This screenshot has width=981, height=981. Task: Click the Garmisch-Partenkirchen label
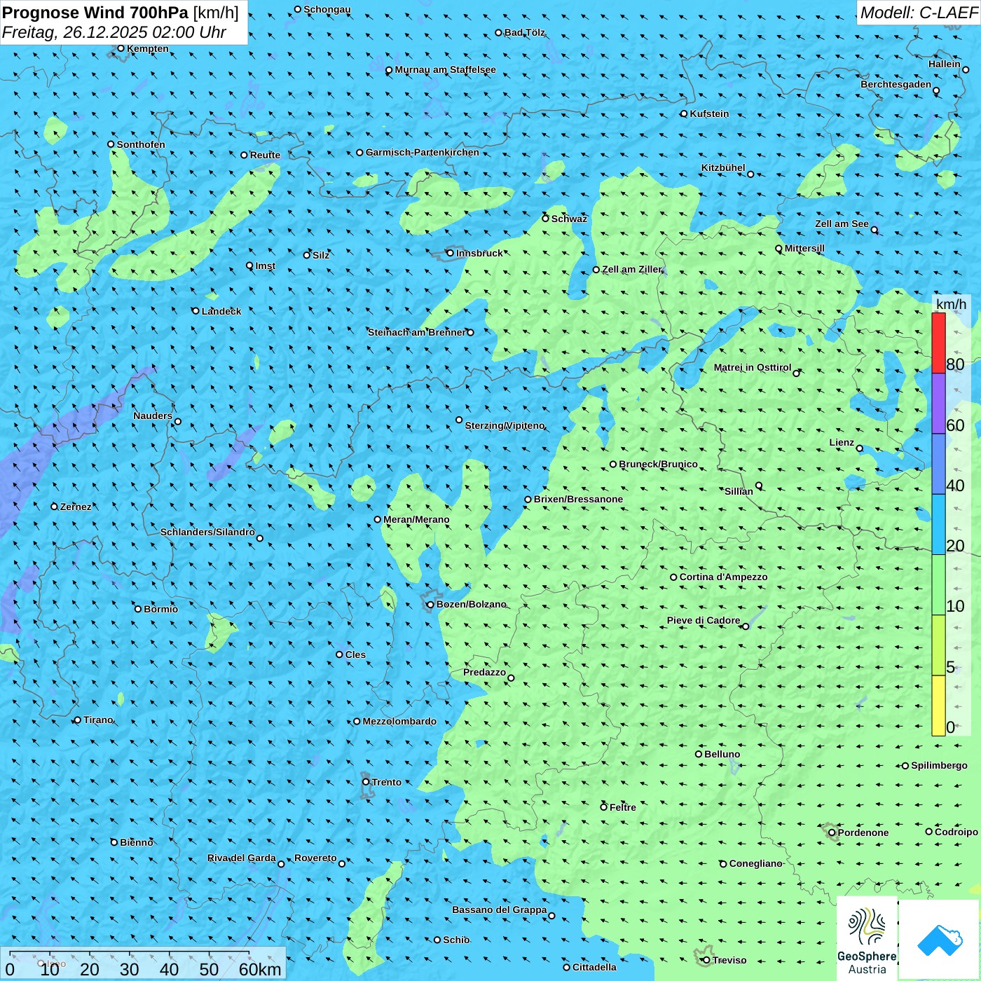tap(423, 152)
